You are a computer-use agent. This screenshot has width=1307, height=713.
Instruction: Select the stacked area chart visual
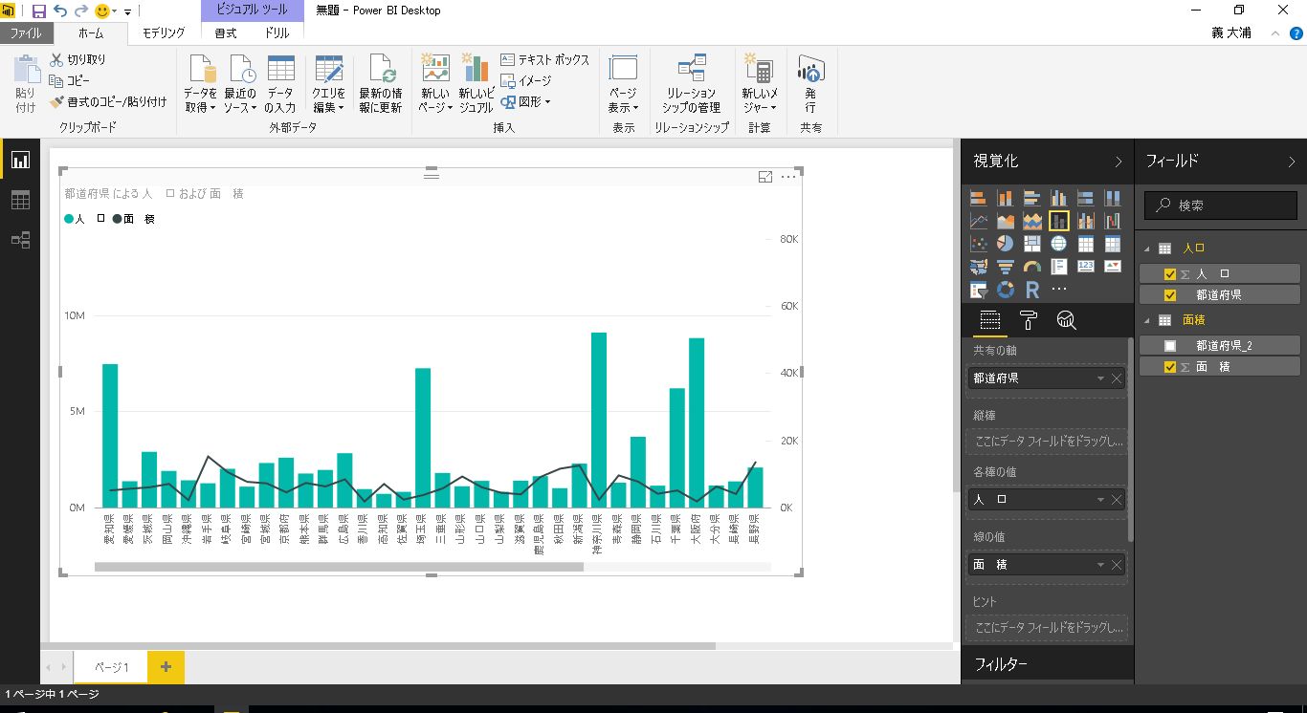pos(1031,221)
